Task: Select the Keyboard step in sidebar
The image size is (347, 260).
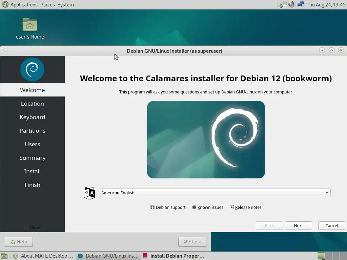Action: point(32,117)
